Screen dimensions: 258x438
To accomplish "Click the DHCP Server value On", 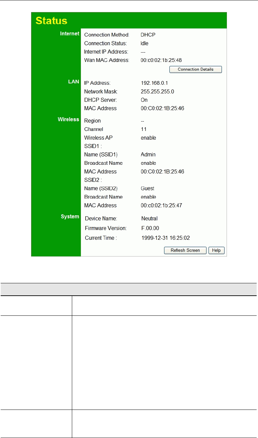I will coord(144,100).
